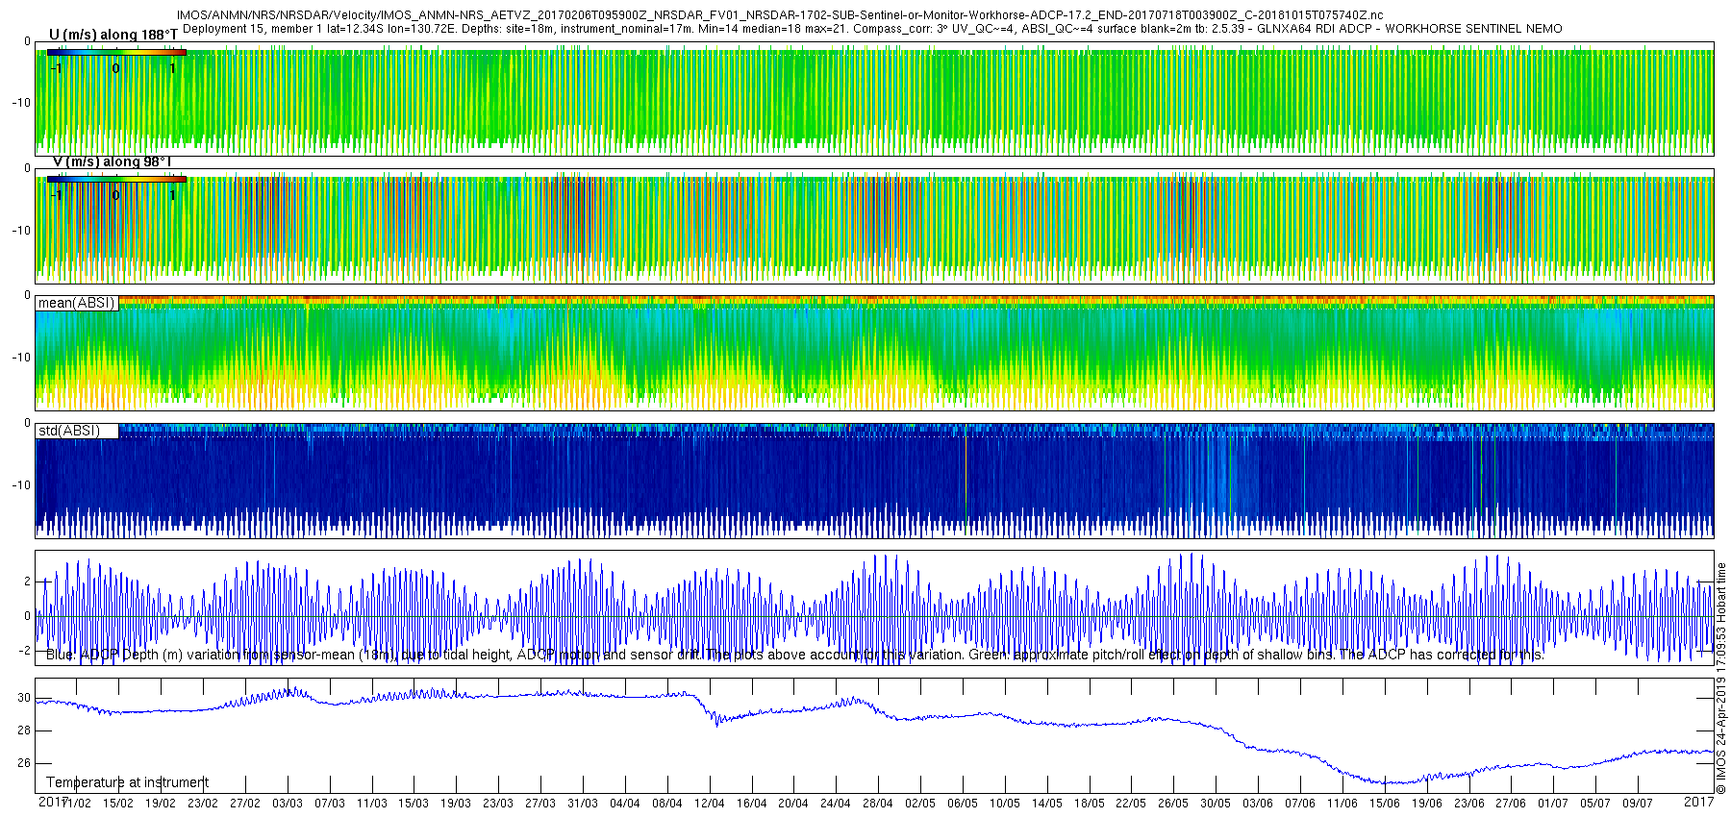The image size is (1731, 817).
Task: Click the '19/06' date tick label
Action: click(x=1427, y=804)
